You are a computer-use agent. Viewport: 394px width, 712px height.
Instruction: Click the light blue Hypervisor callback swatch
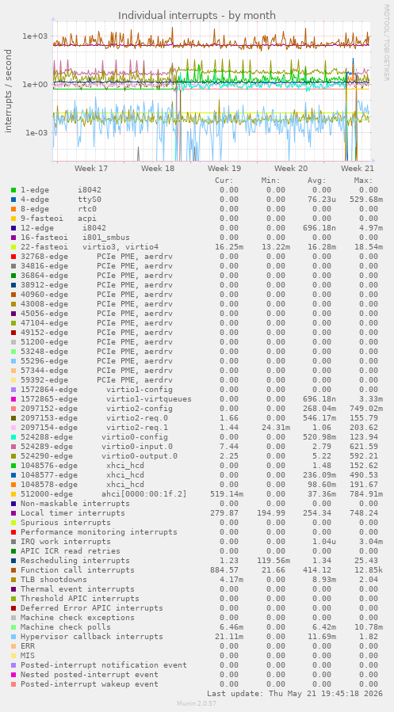click(13, 637)
